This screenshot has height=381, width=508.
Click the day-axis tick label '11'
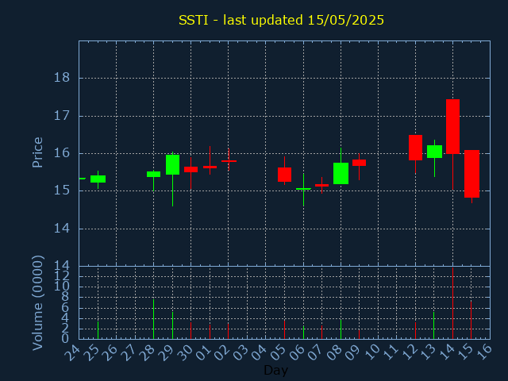click(x=390, y=352)
